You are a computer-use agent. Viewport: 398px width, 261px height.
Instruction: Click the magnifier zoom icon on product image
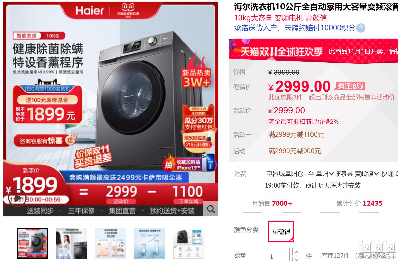211,209
